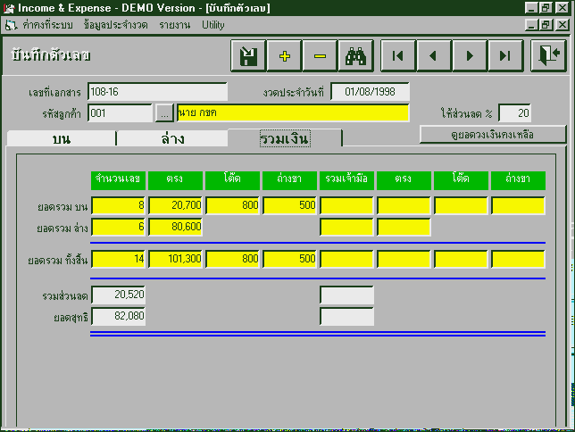Open the Utility menu
The image size is (575, 432).
point(213,24)
